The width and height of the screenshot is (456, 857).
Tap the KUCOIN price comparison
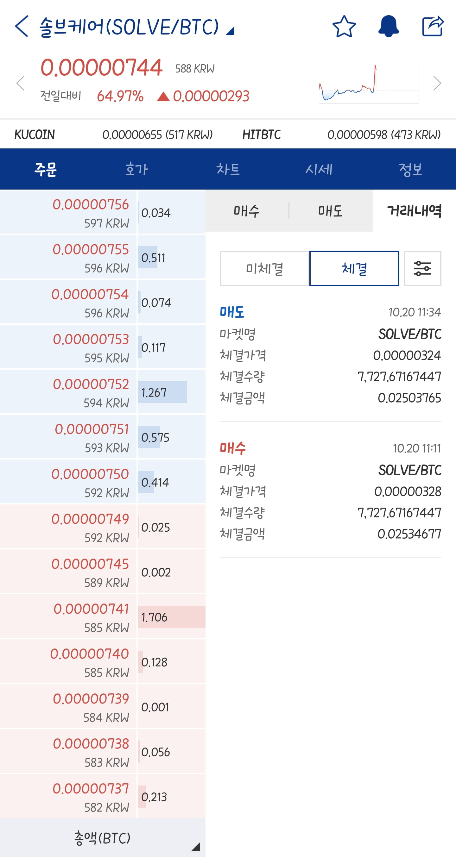click(113, 134)
